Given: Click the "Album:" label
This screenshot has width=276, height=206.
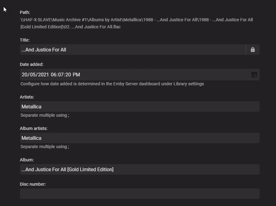Looking at the screenshot, I should tap(27, 160).
